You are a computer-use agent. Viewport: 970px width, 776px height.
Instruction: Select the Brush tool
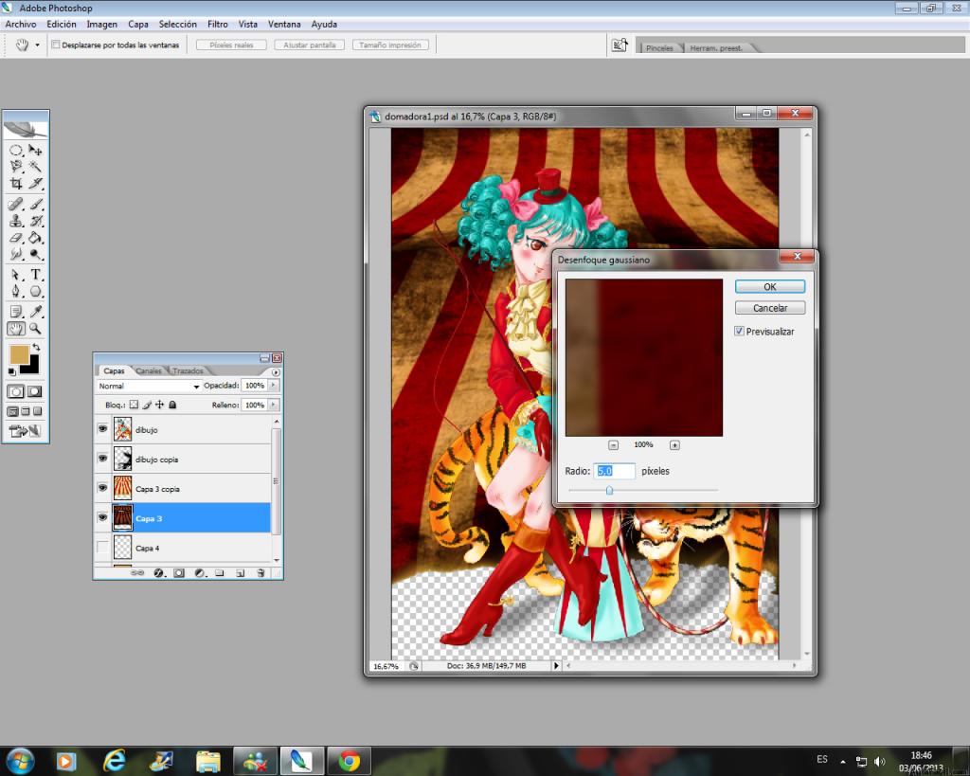[x=35, y=204]
